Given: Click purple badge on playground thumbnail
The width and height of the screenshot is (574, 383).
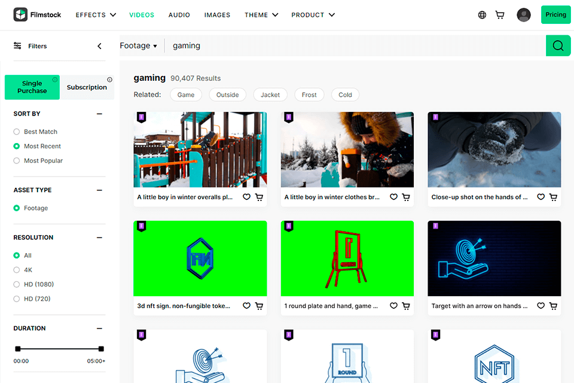Looking at the screenshot, I should (142, 117).
